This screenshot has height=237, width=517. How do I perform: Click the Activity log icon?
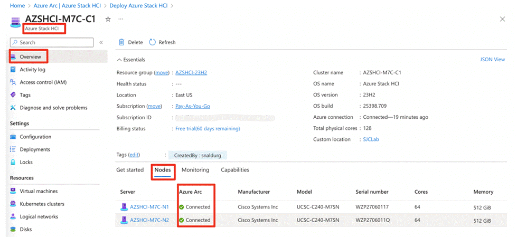tap(13, 70)
